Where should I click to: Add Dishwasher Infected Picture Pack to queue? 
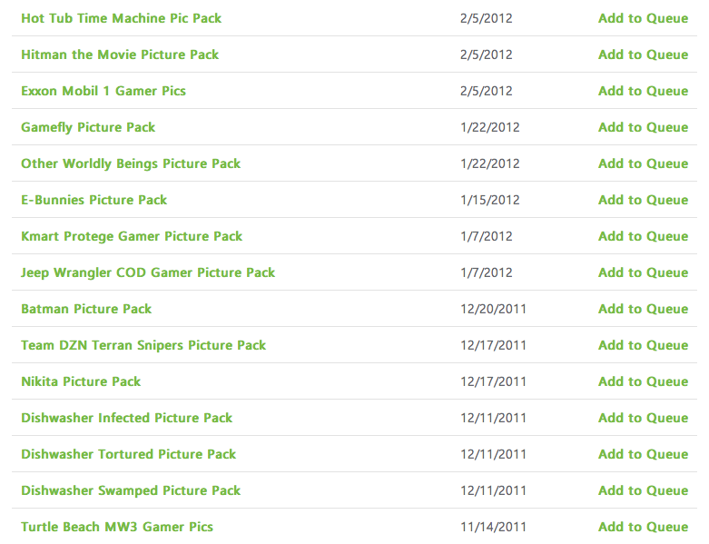point(643,418)
